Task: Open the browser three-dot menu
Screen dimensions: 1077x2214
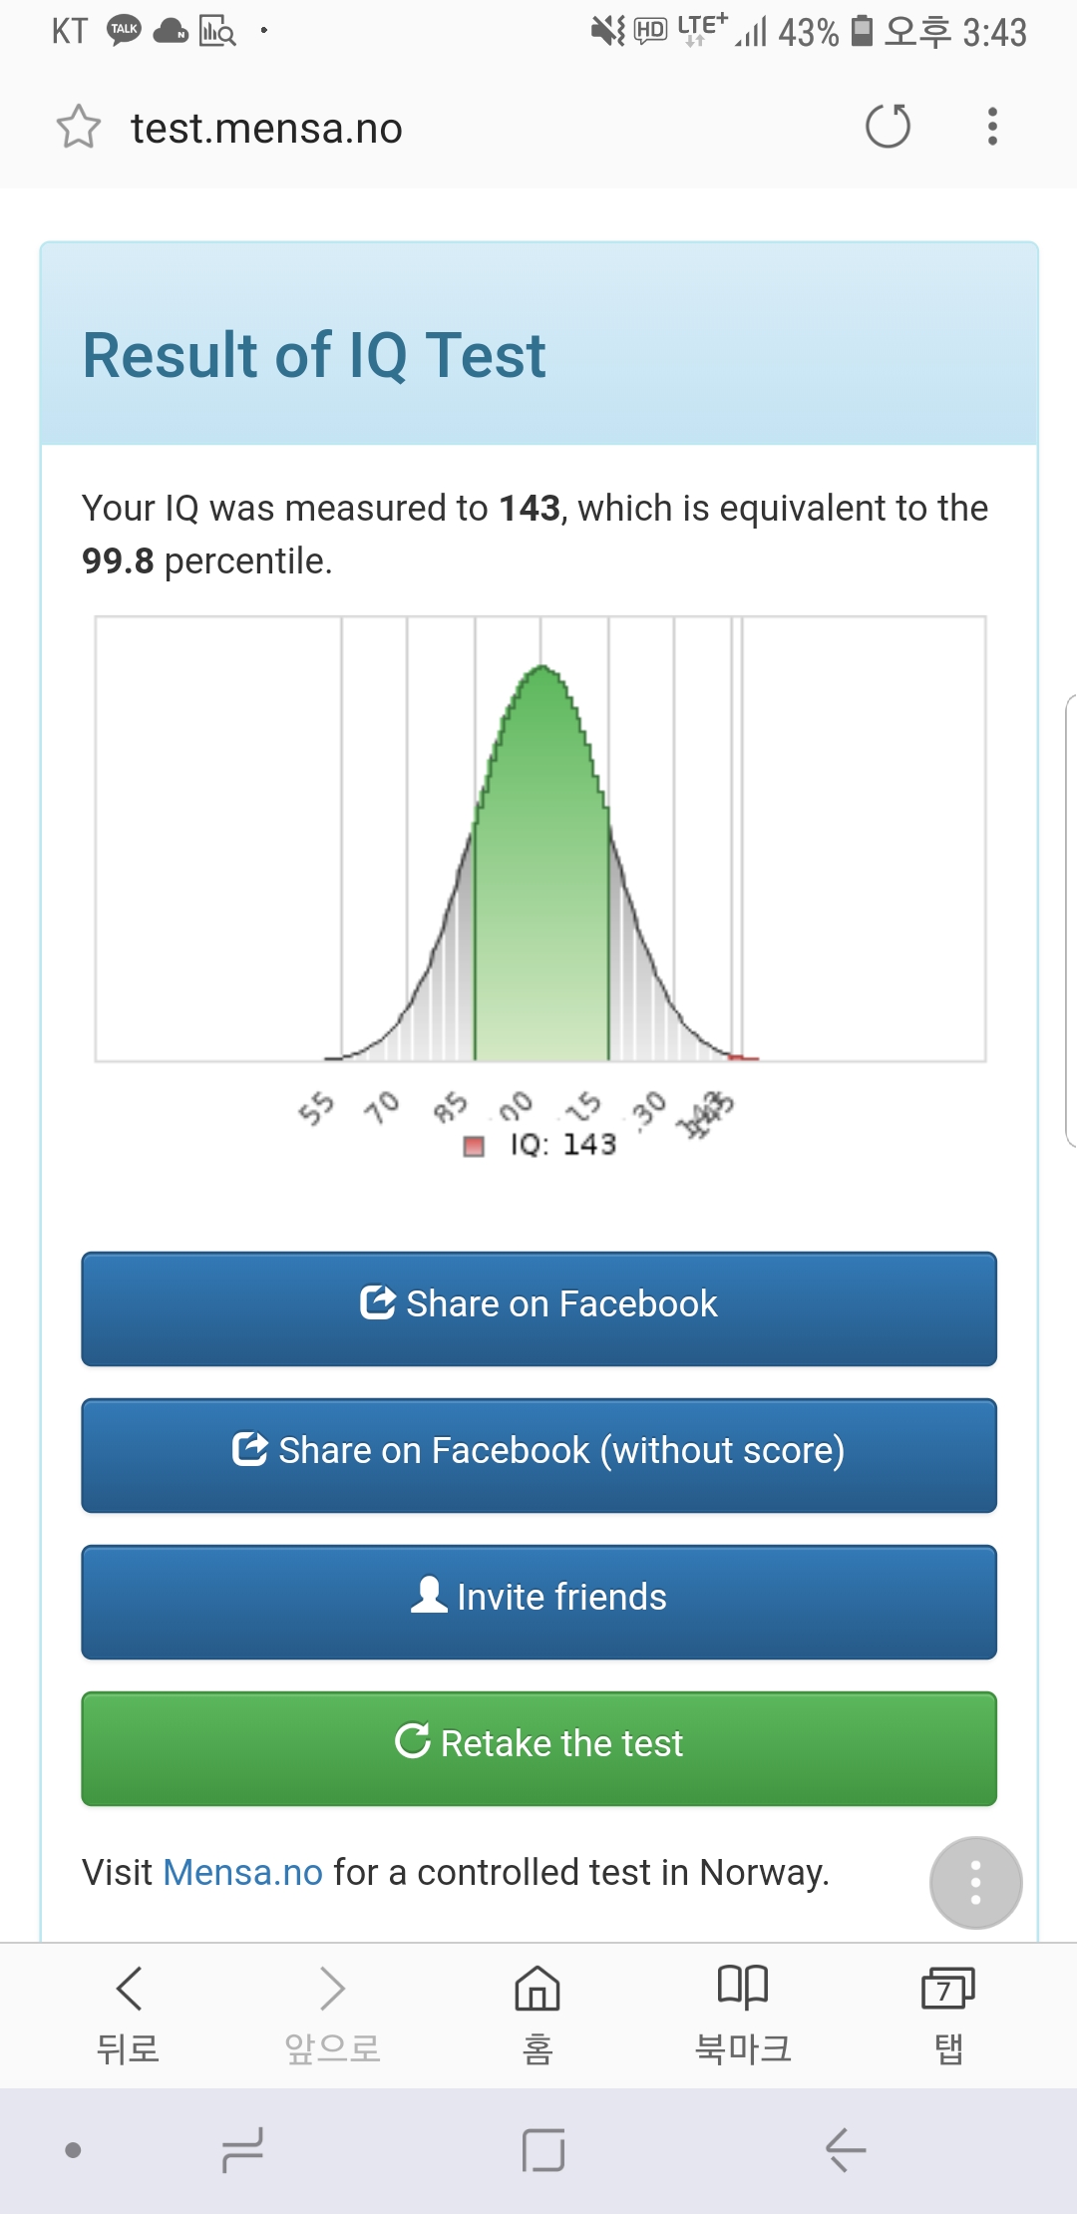Action: (x=991, y=127)
